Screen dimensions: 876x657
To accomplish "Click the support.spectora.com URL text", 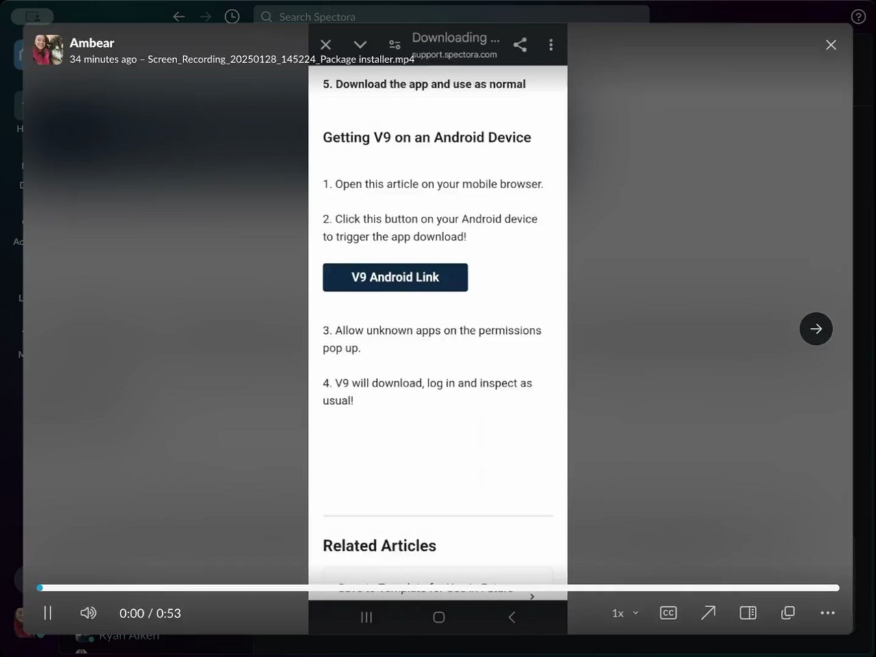I will tap(454, 55).
